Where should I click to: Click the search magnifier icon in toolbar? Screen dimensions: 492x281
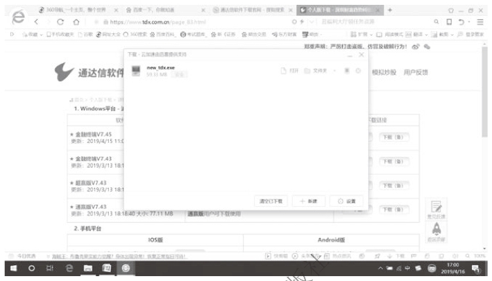click(436, 22)
